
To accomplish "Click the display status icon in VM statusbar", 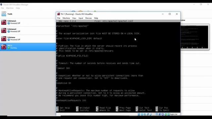I will coord(157,114).
